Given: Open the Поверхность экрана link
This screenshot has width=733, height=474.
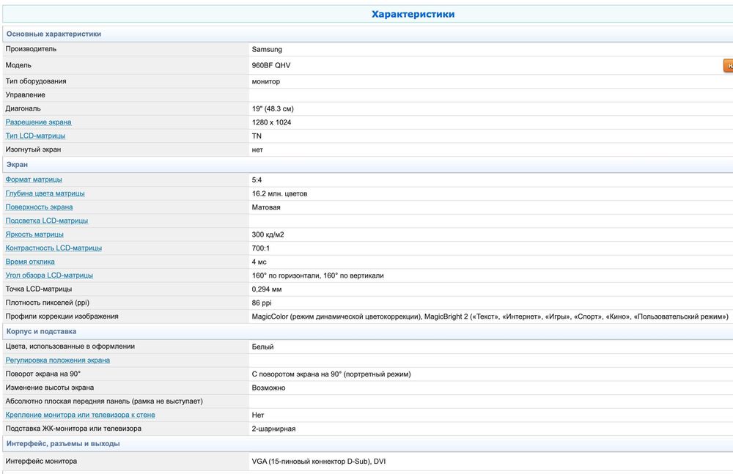Looking at the screenshot, I should point(40,207).
